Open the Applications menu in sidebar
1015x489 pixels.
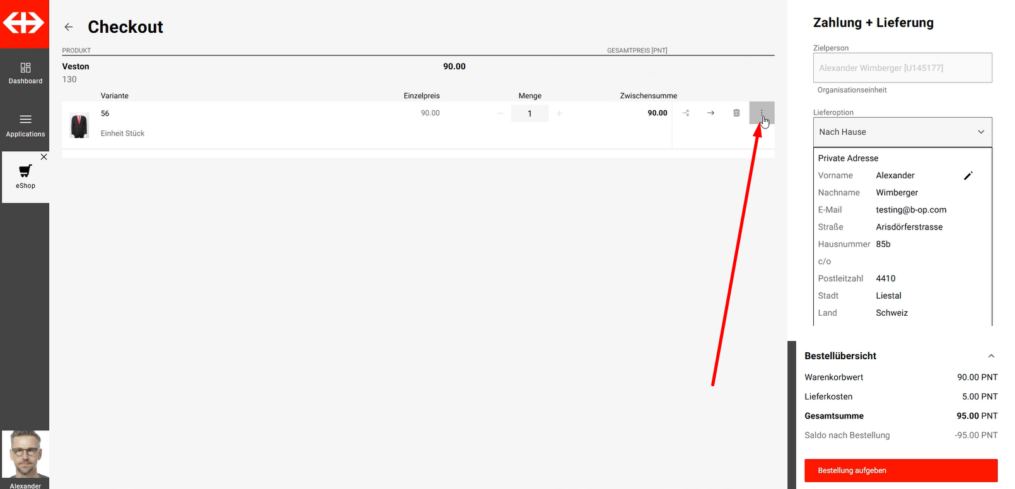click(x=25, y=125)
